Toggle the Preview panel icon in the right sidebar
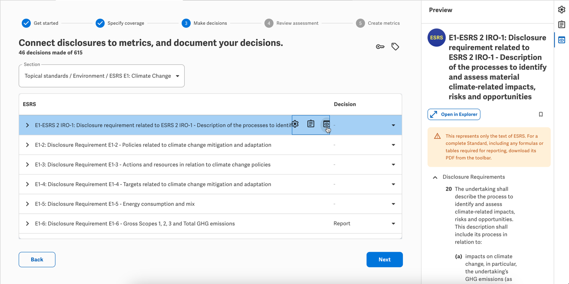The image size is (569, 284). click(561, 40)
